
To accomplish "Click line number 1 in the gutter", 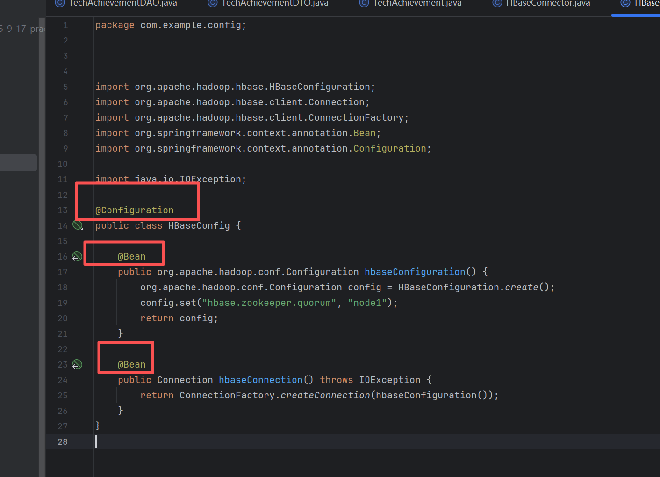I will pos(65,25).
